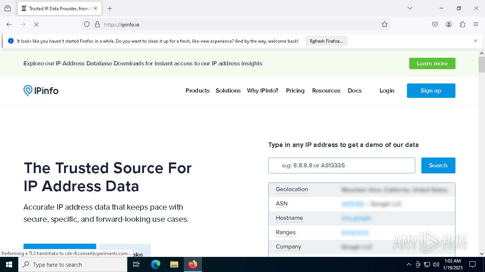Open Firefox View recent browsing icon
The width and height of the screenshot is (485, 272).
(x=8, y=8)
